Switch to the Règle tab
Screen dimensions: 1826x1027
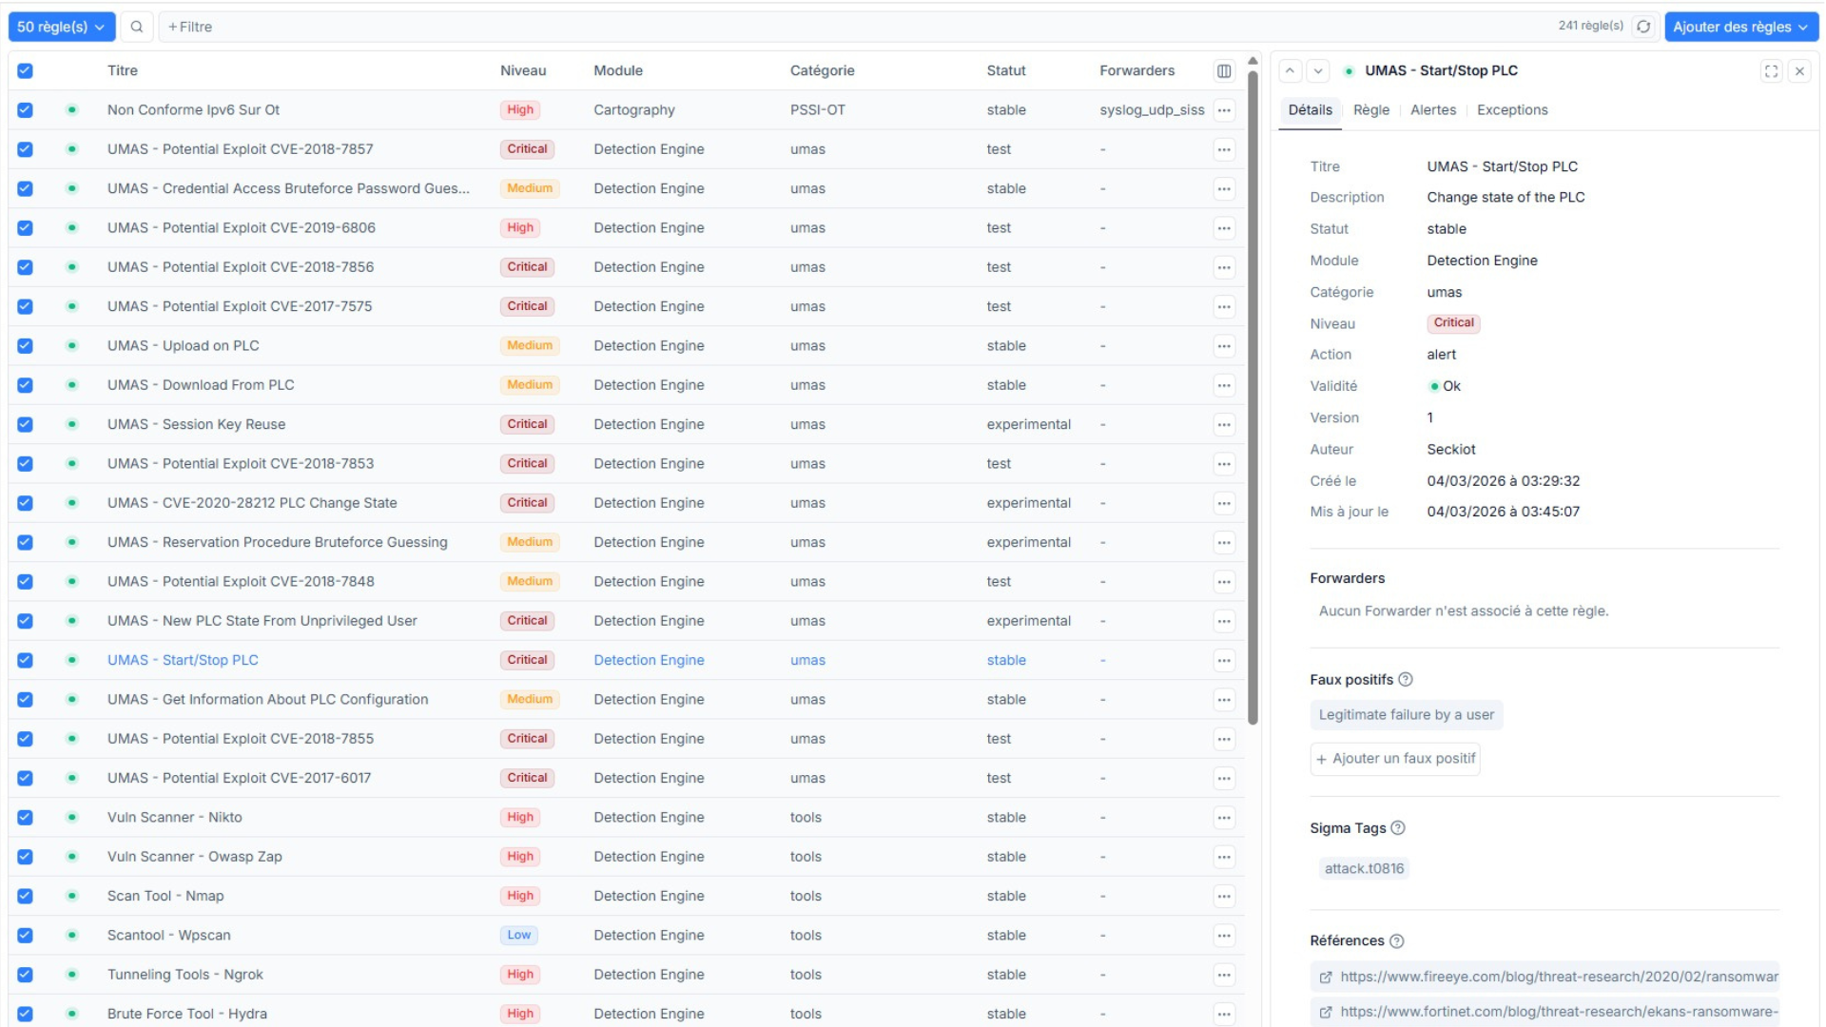pos(1370,109)
